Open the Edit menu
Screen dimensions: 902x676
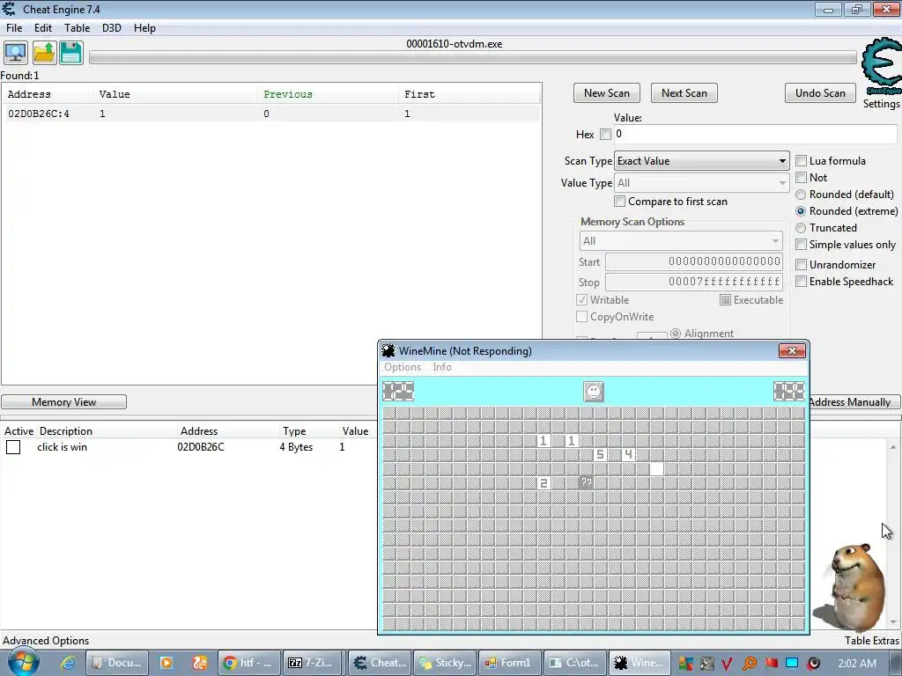43,28
